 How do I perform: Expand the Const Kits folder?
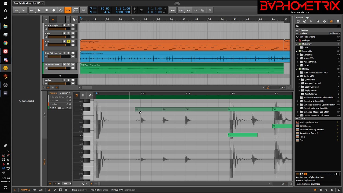click(298, 55)
